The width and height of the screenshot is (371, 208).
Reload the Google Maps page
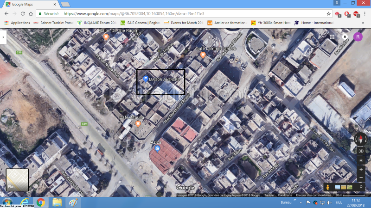[23, 14]
